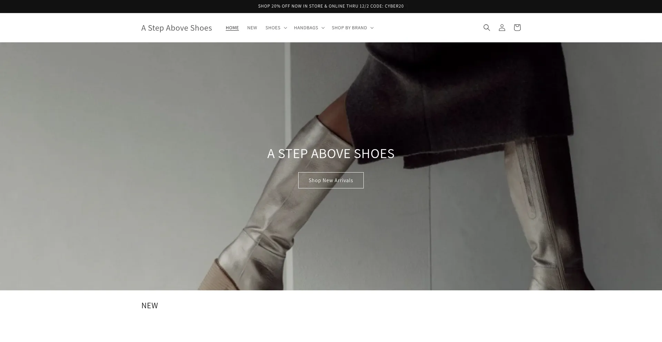
Task: Select the HOME navigation item
Action: [x=232, y=28]
